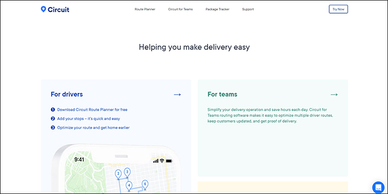Click the phone Wi-Fi status icon

pyautogui.click(x=162, y=160)
